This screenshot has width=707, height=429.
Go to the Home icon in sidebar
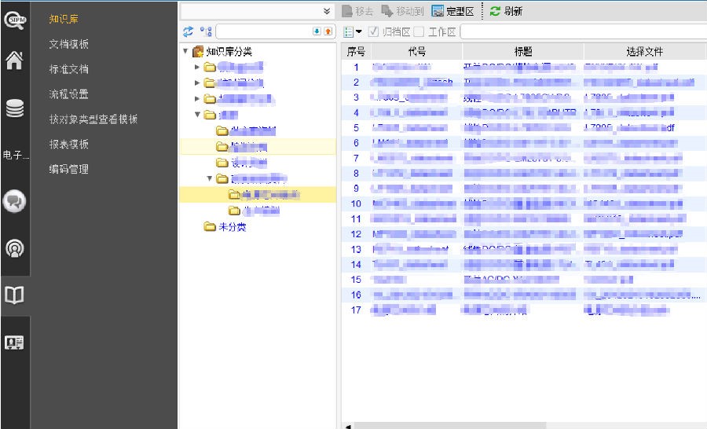click(x=15, y=62)
